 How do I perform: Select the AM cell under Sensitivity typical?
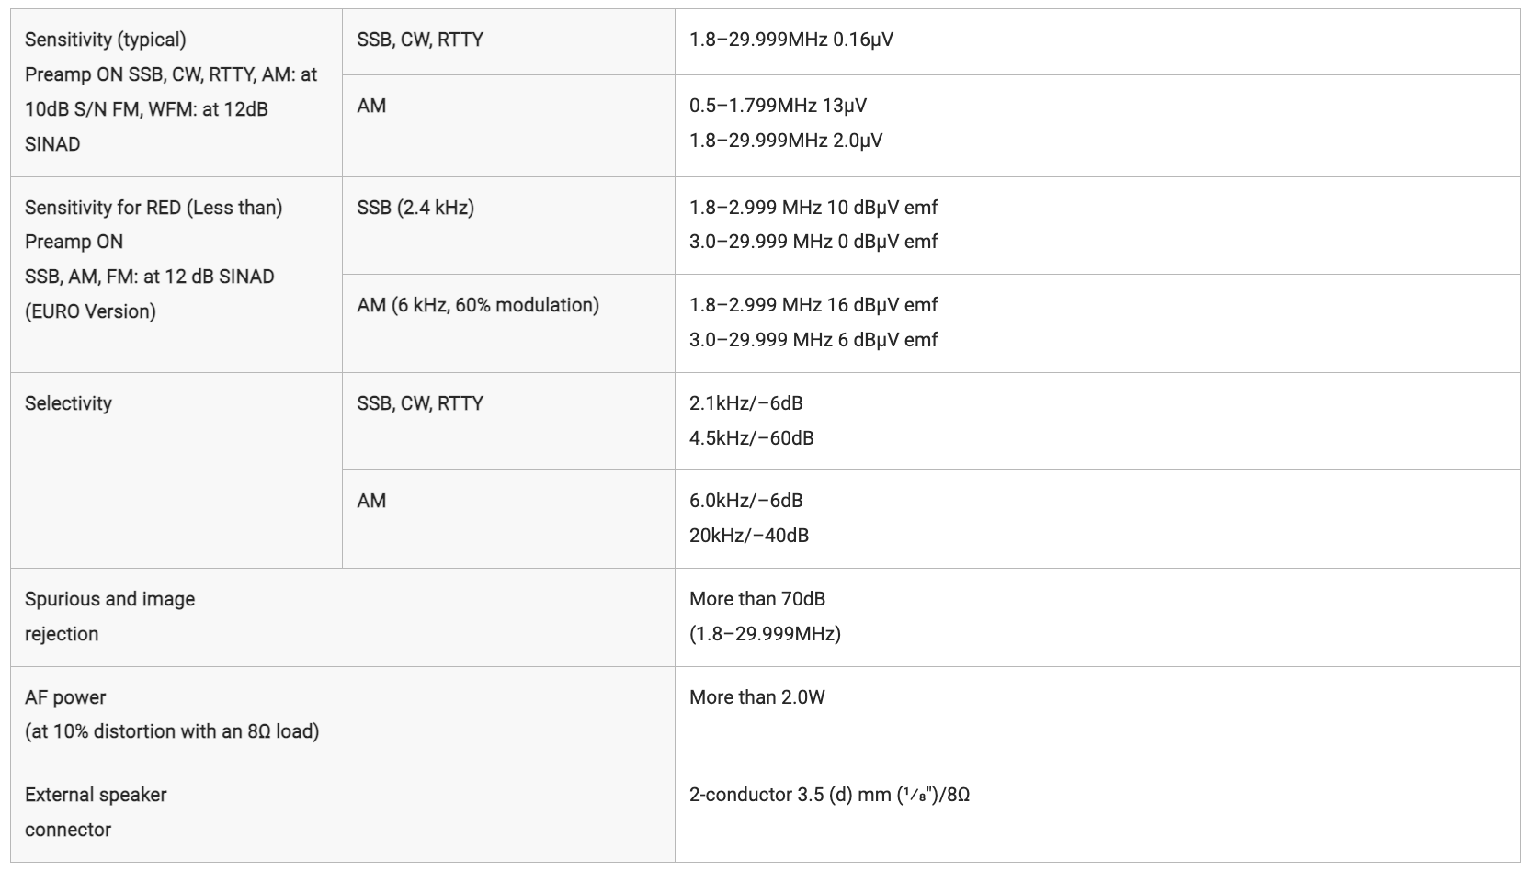click(508, 126)
